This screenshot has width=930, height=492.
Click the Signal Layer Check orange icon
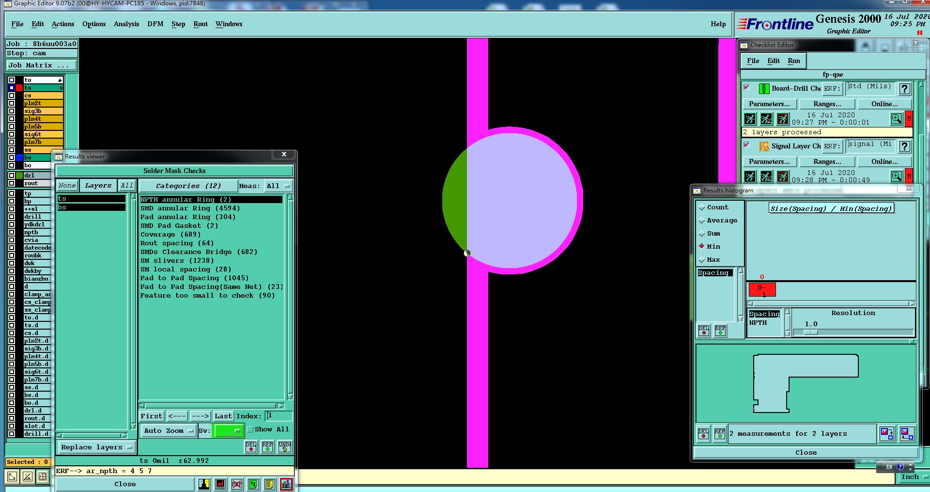764,146
